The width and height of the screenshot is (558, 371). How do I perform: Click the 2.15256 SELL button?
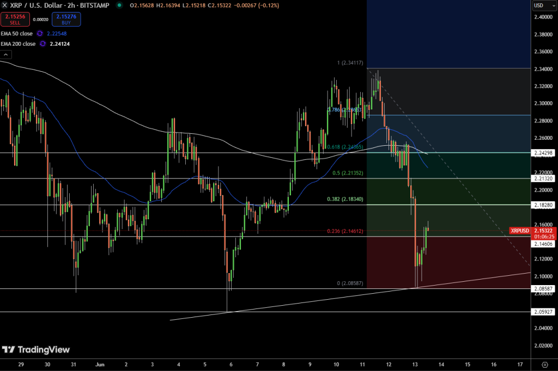pyautogui.click(x=15, y=19)
